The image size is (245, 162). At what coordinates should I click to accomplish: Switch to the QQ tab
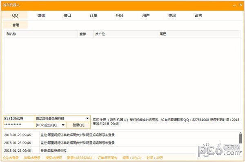coord(15,16)
